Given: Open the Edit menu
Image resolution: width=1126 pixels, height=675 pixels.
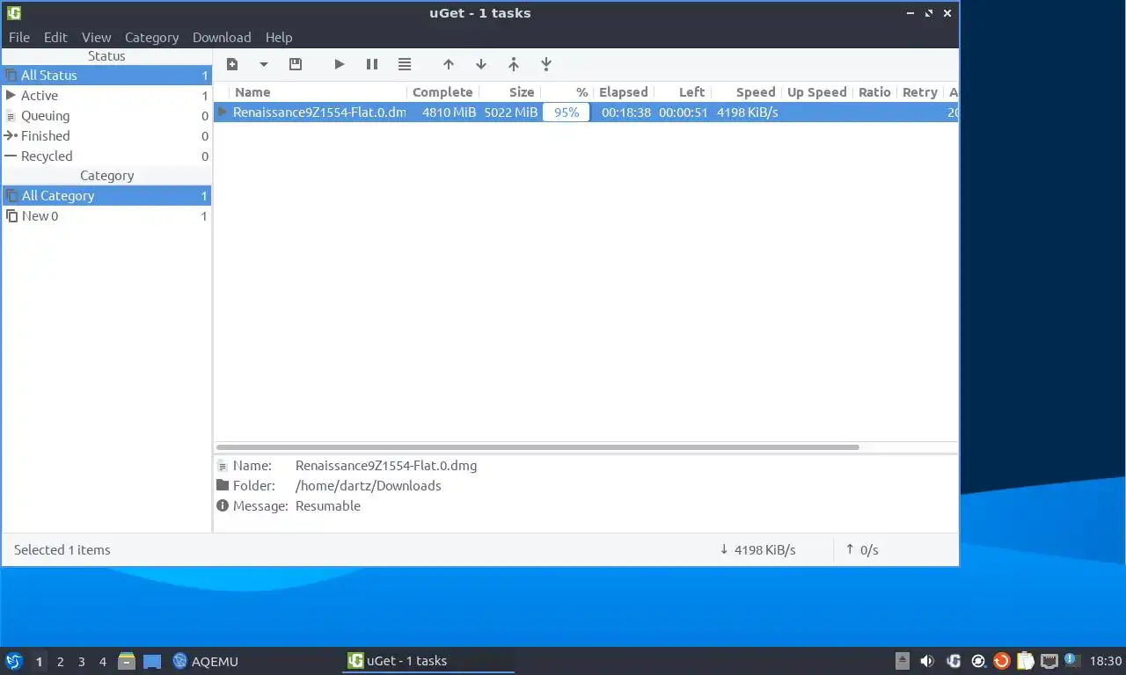Looking at the screenshot, I should (55, 37).
